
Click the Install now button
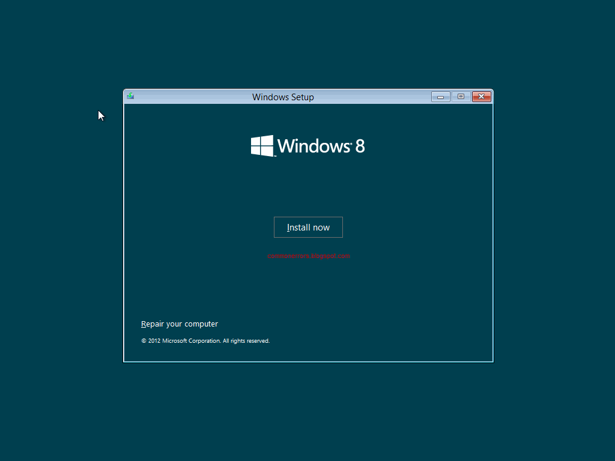click(308, 227)
